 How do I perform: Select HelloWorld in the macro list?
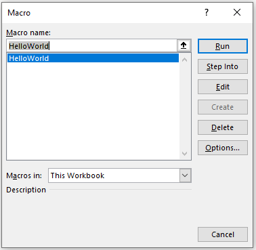tap(93, 58)
